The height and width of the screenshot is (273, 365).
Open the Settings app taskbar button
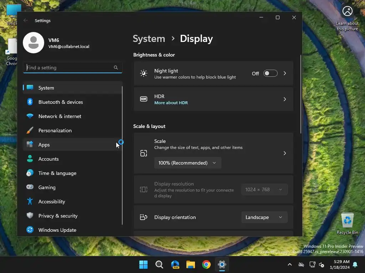(222, 264)
